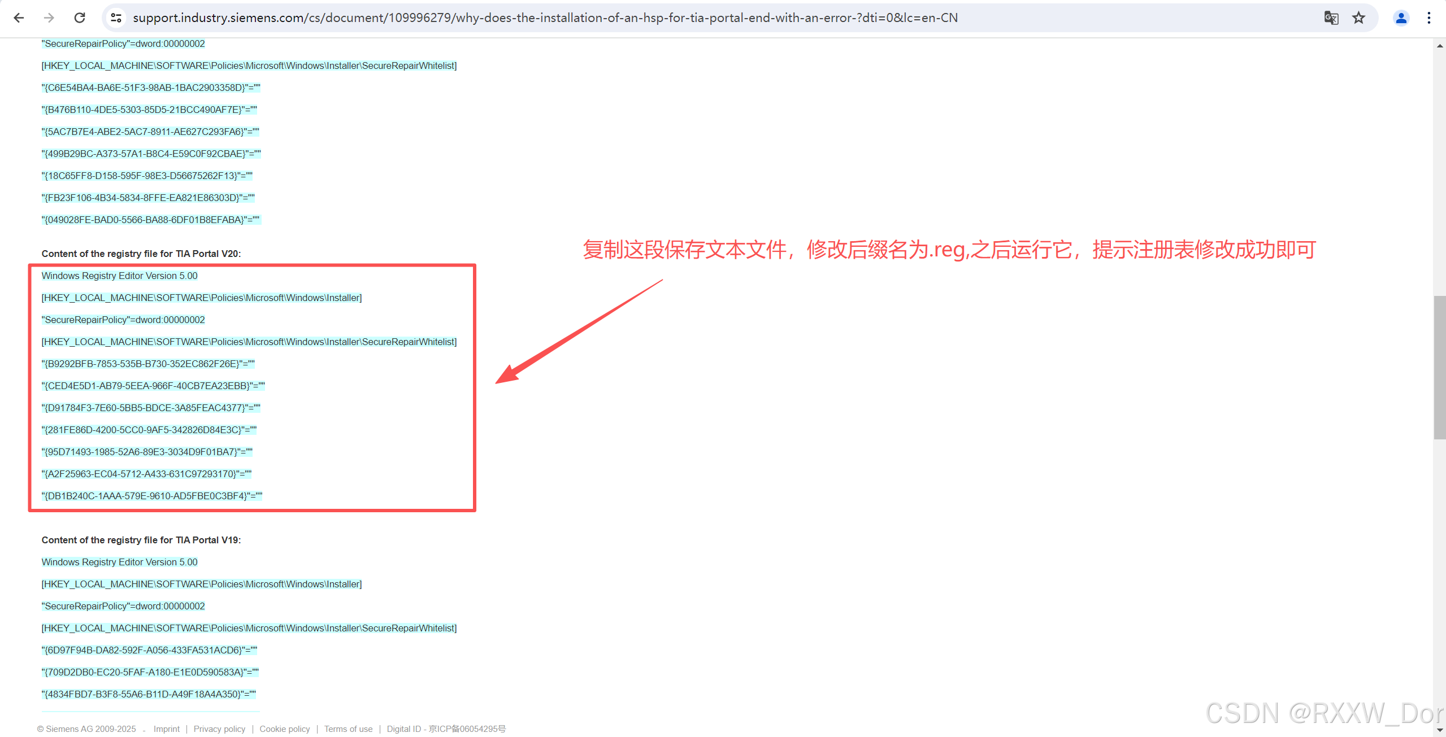
Task: Click the TIA Portal V19 heading text
Action: tap(141, 540)
